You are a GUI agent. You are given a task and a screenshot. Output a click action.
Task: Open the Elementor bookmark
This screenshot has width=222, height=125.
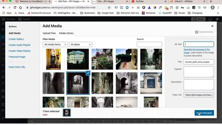[x=149, y=13]
